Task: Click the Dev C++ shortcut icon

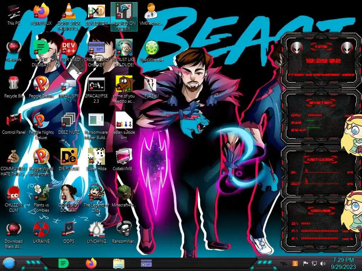Action: point(69,51)
